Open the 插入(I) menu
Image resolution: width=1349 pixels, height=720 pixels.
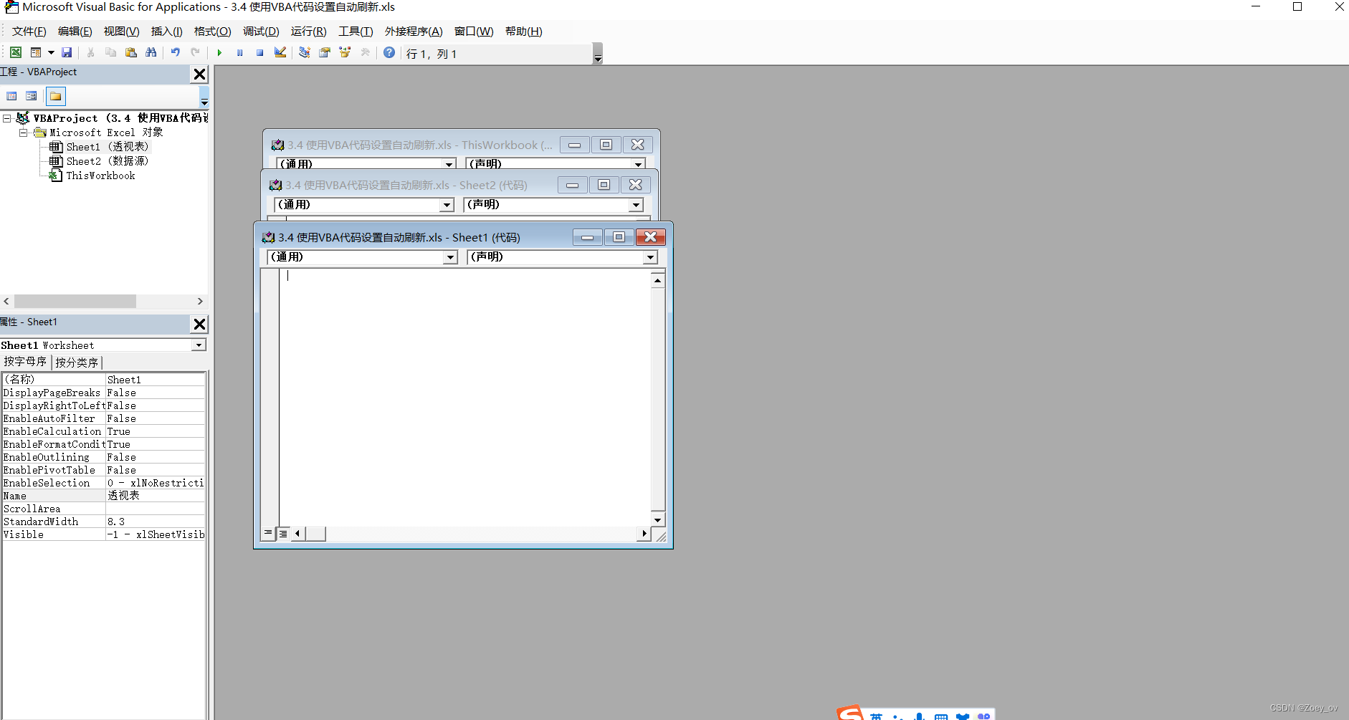tap(166, 32)
